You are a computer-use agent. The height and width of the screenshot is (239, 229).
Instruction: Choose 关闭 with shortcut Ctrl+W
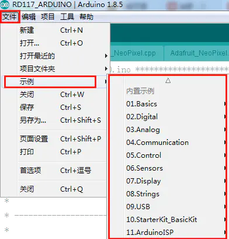54,95
